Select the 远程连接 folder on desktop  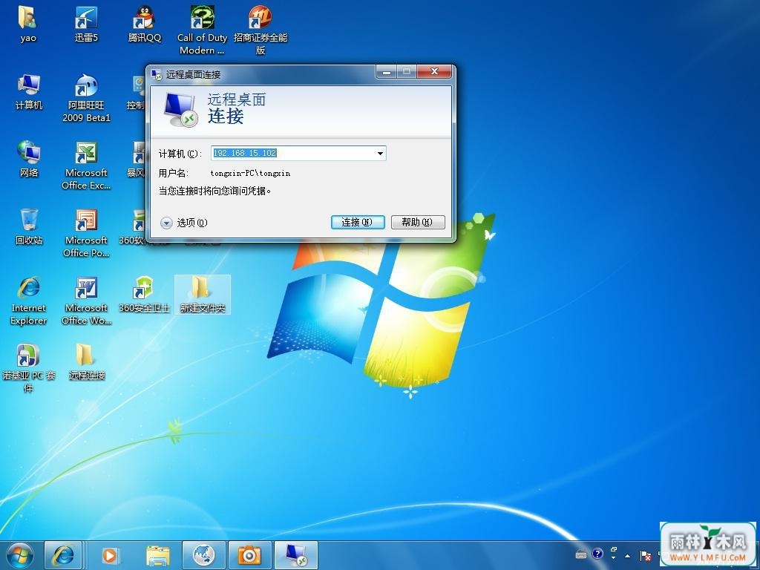tap(86, 361)
